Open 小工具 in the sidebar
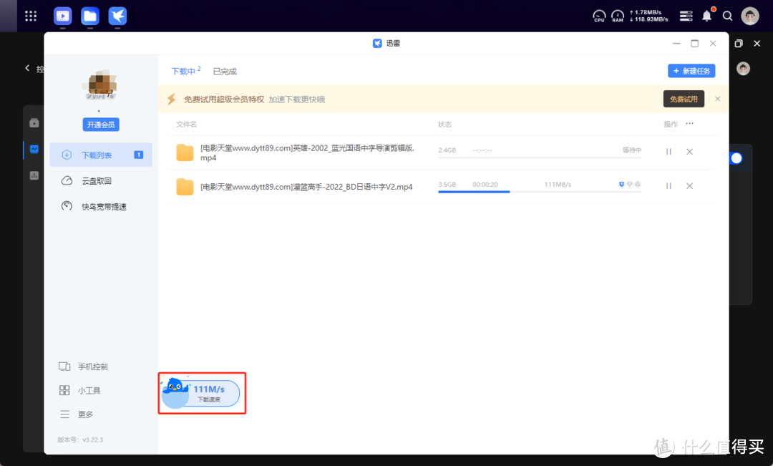773x466 pixels. 89,391
